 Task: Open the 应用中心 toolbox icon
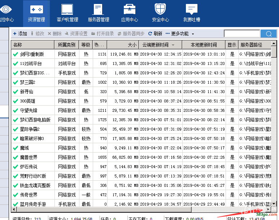129,9
